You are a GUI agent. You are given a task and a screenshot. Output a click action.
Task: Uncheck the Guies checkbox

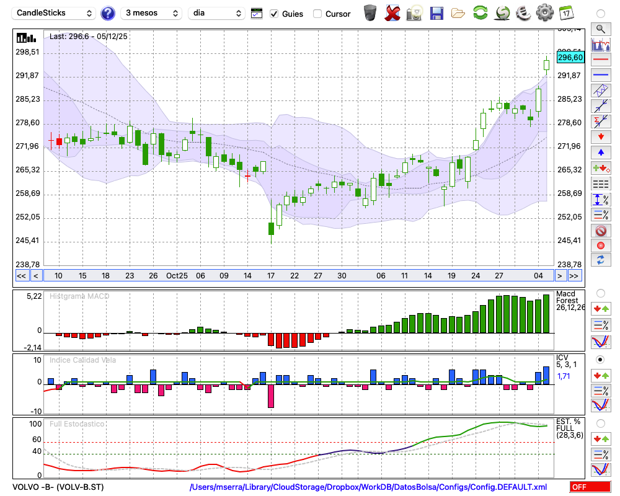(274, 14)
